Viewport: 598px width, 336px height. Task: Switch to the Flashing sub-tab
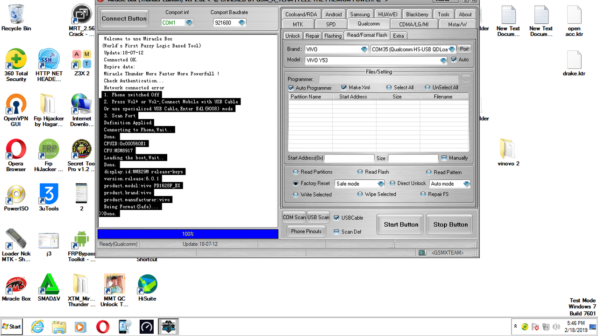click(x=333, y=35)
